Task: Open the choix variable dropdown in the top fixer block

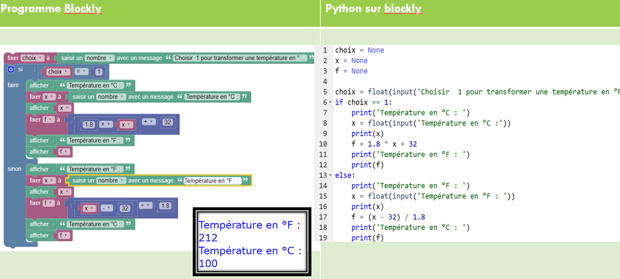Action: pyautogui.click(x=32, y=58)
